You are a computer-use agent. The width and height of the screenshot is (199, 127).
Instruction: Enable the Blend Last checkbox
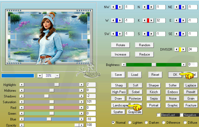pos(159,115)
